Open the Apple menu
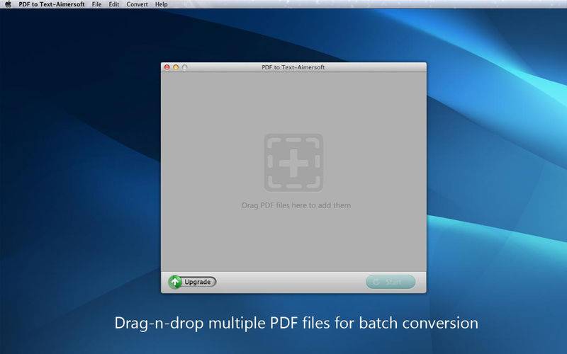Viewport: 567px width, 354px height. (8, 4)
